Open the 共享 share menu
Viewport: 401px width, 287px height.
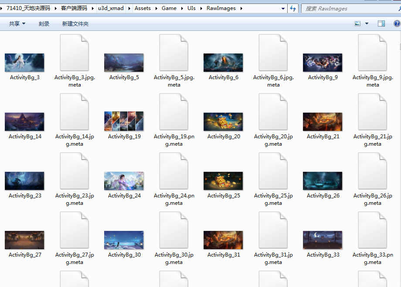tap(17, 24)
